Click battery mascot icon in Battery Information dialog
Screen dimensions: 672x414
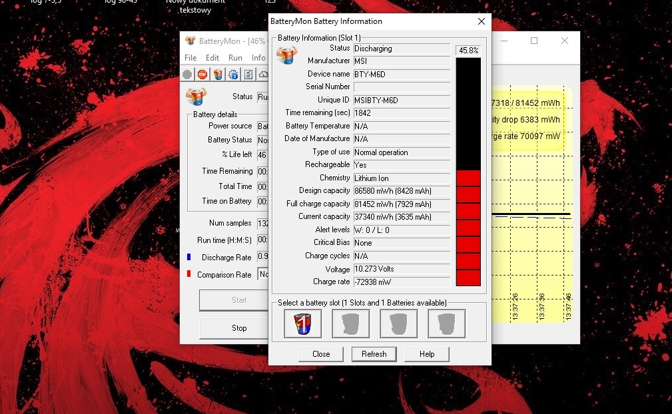coord(286,55)
